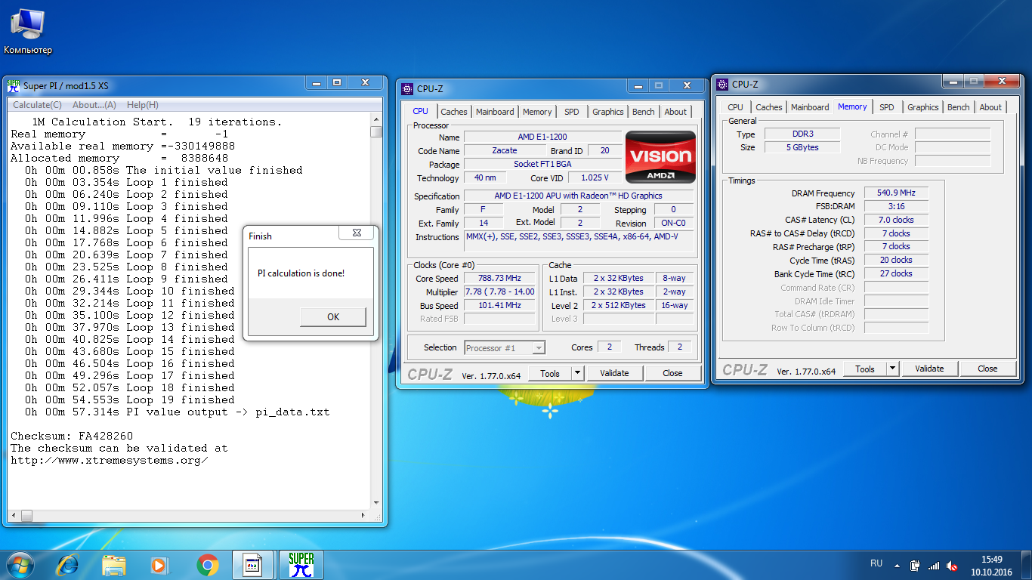Click the taskbar clock showing 15:49
This screenshot has width=1032, height=580.
[x=991, y=565]
